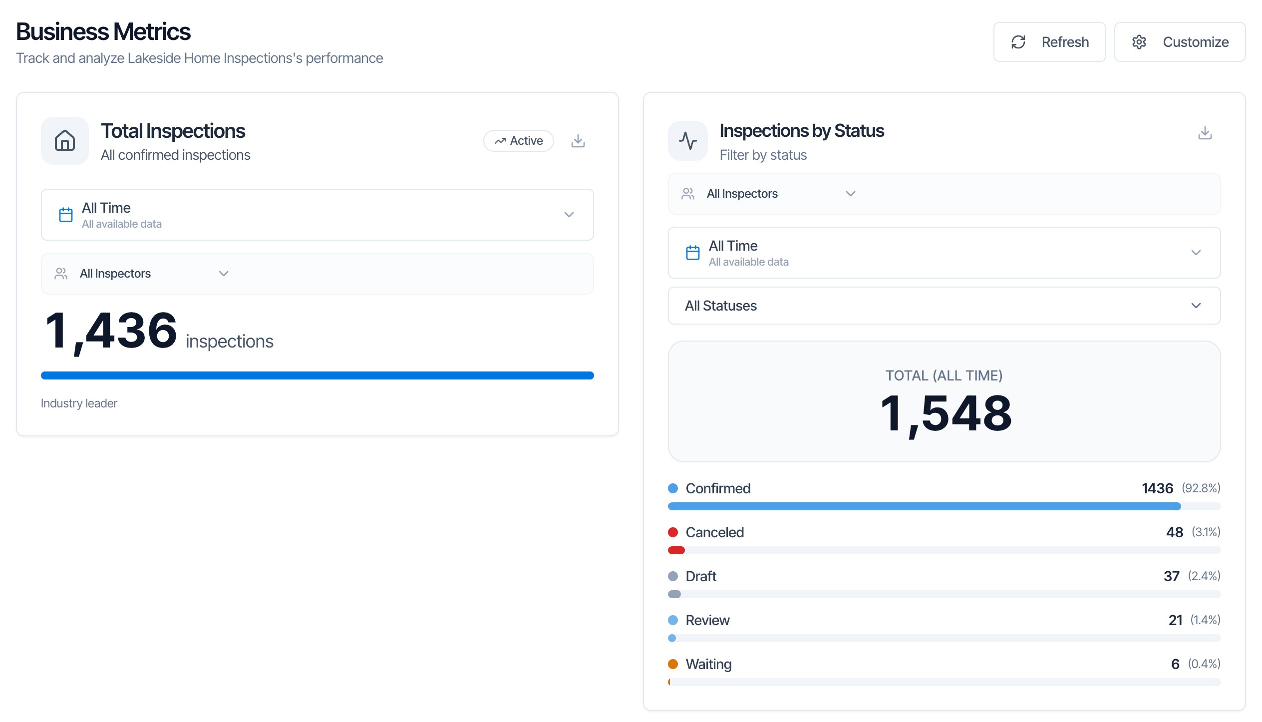
Task: Click the Active trend badge
Action: [x=519, y=141]
